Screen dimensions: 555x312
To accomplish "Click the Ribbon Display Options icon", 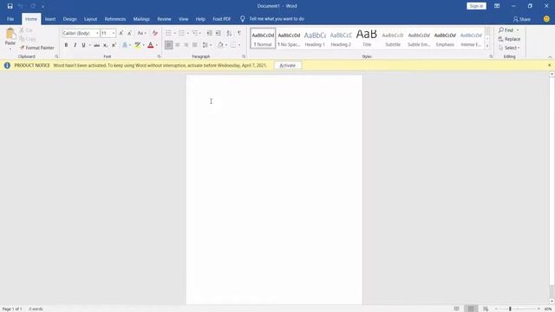I will coord(497,6).
